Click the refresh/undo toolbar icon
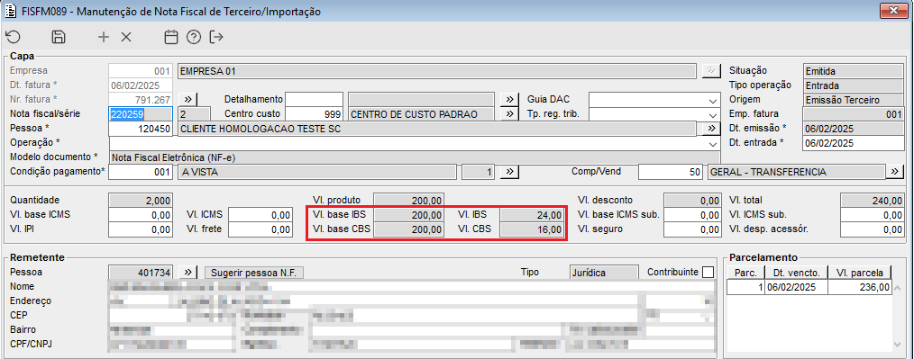 13,37
